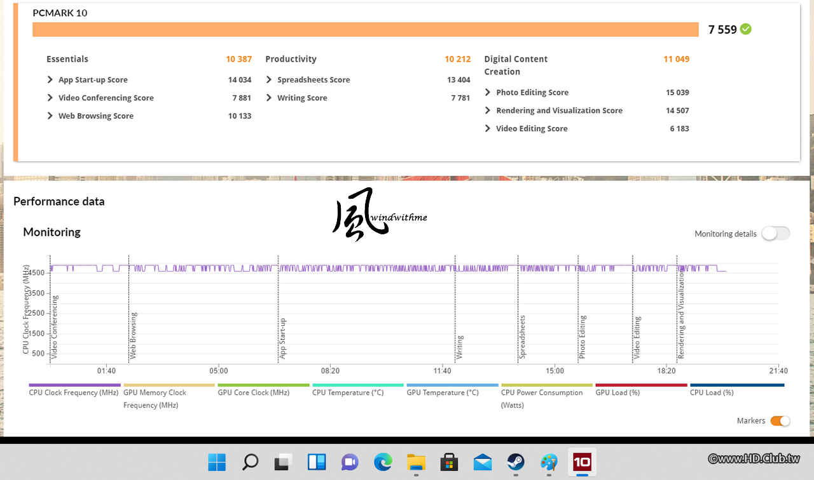Toggle CPU Power Consumption legend
Viewport: 814px width, 480px height.
coord(547,398)
